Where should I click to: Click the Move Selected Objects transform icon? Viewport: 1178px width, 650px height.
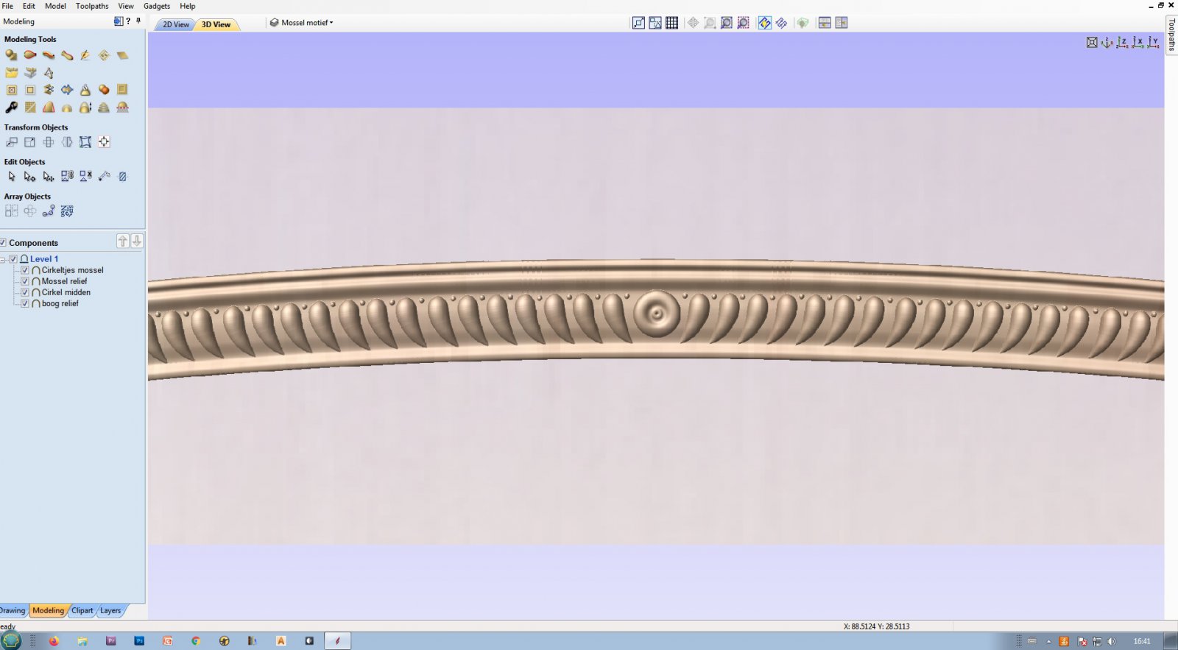(x=11, y=142)
